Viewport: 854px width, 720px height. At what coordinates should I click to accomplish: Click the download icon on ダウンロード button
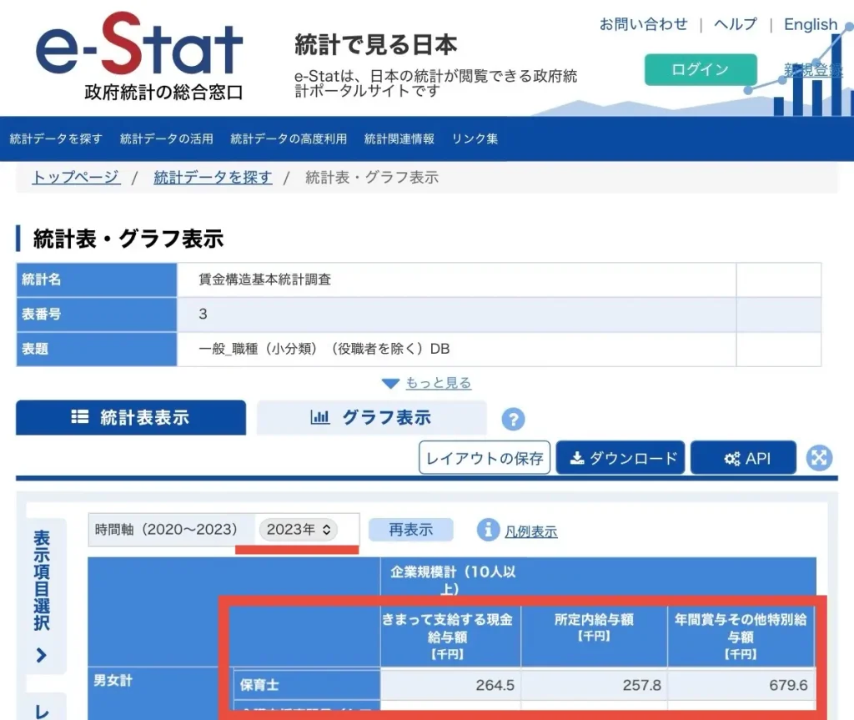tap(578, 457)
